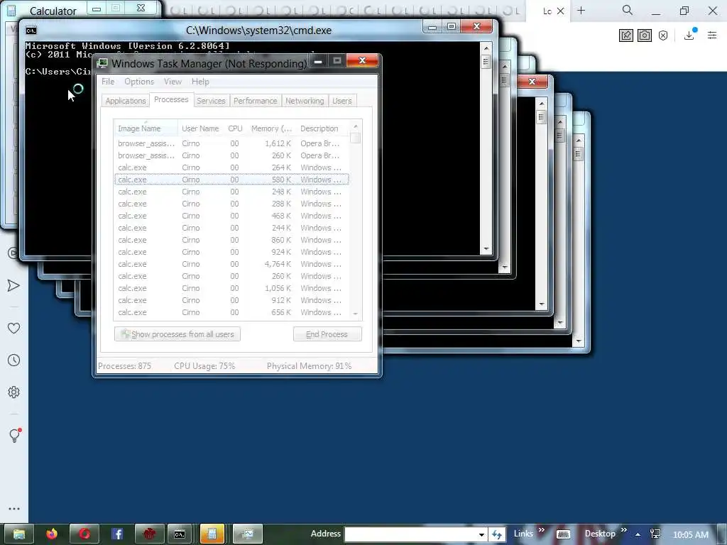Sort processes by User Name column header
Image resolution: width=727 pixels, height=545 pixels.
(x=200, y=128)
